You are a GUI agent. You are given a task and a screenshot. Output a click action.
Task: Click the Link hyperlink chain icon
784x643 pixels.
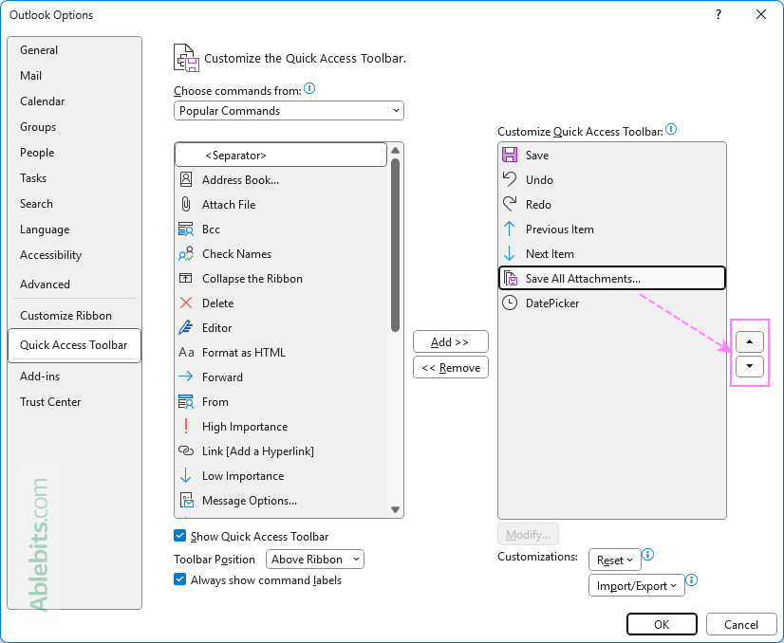point(186,450)
